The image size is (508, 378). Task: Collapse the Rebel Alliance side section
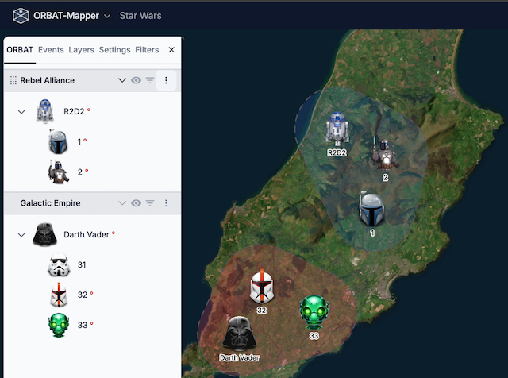tap(121, 80)
